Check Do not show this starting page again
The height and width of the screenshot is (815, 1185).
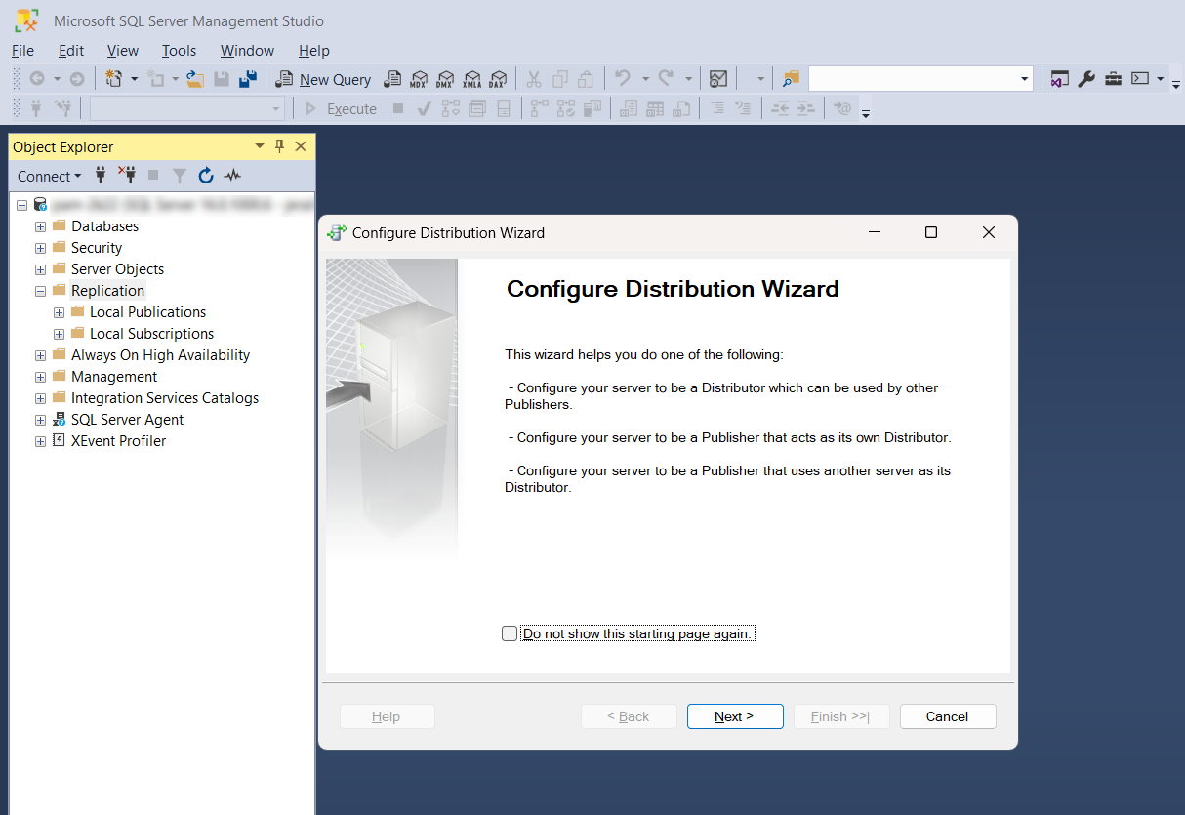coord(509,632)
